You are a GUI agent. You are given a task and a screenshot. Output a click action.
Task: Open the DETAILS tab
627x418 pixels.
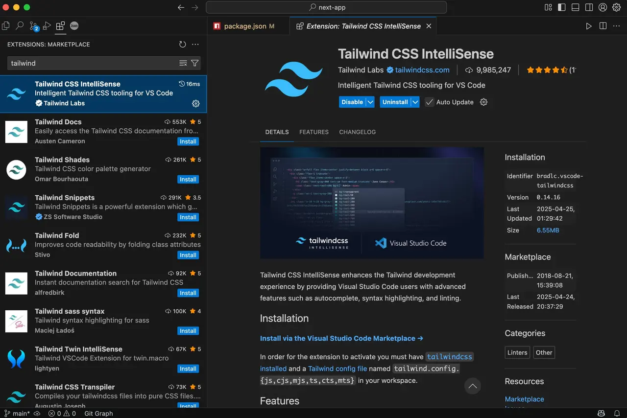click(277, 132)
